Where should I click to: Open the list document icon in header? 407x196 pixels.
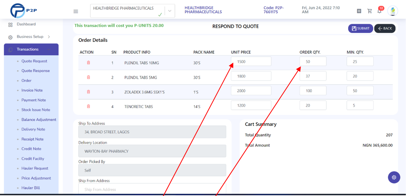(x=359, y=11)
